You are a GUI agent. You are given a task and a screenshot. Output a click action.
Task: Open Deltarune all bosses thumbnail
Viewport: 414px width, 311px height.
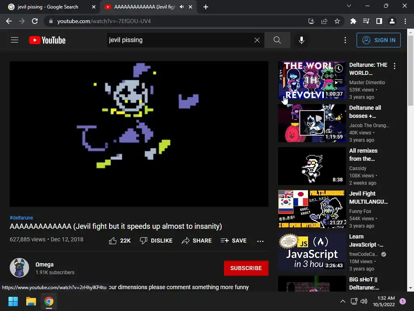click(x=312, y=123)
